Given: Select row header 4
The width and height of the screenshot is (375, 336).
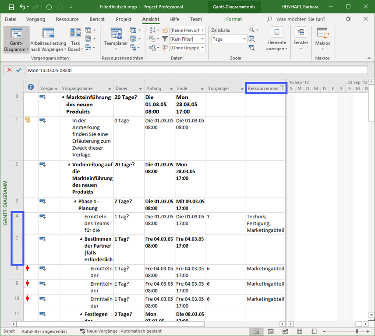Looking at the screenshot, I should 17,224.
